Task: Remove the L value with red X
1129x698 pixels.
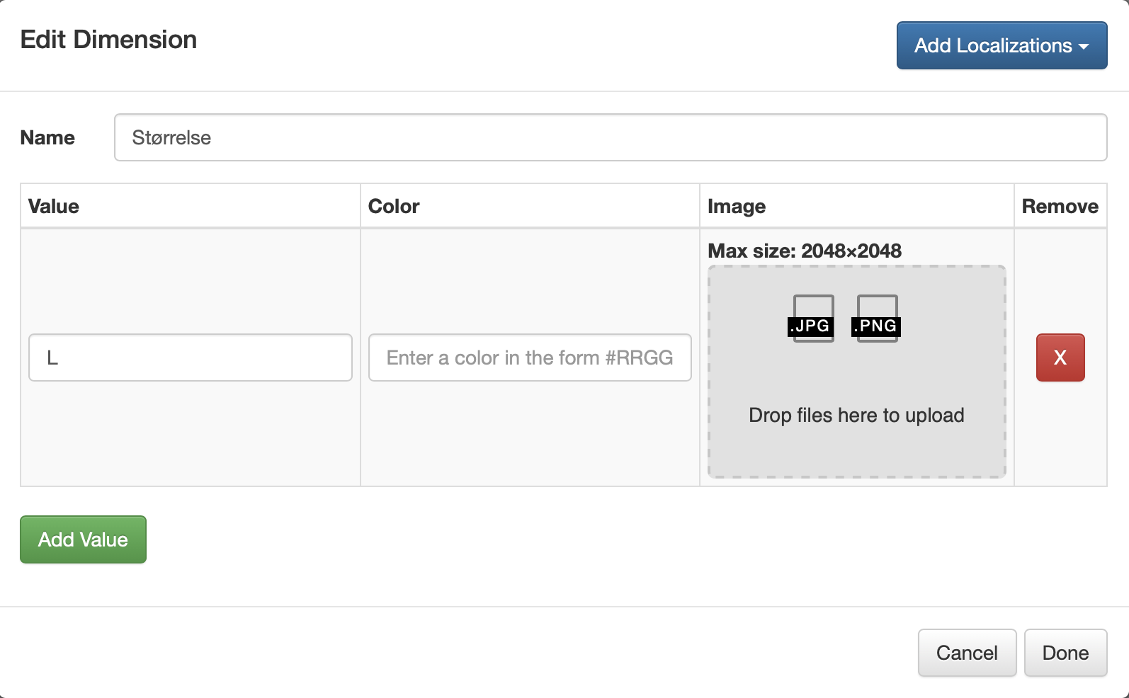Action: tap(1060, 357)
